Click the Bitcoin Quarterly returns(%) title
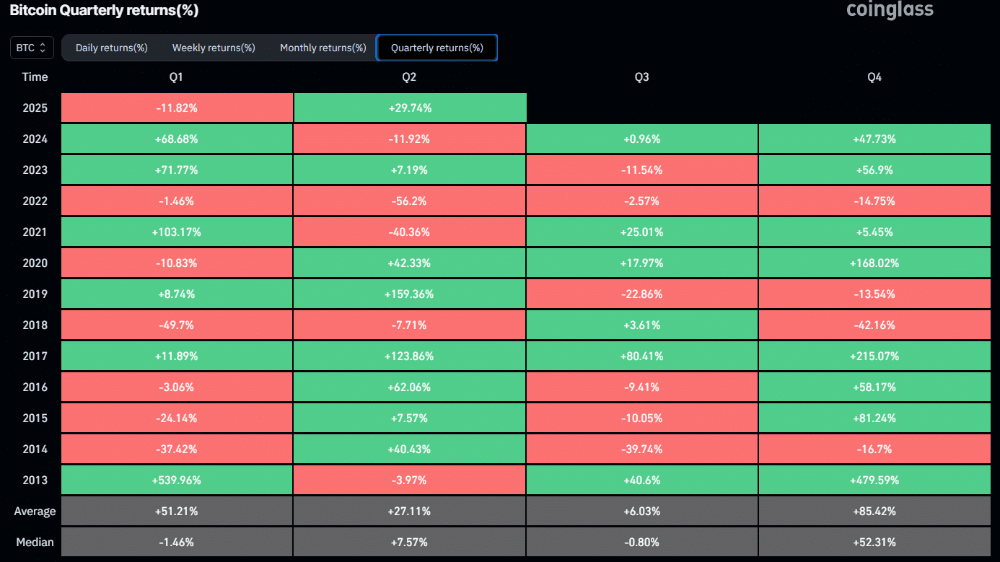 coord(104,10)
